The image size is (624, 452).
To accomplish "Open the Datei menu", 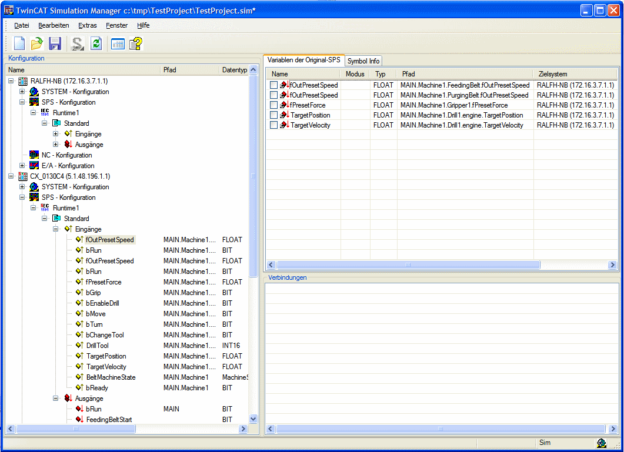I will pyautogui.click(x=22, y=25).
